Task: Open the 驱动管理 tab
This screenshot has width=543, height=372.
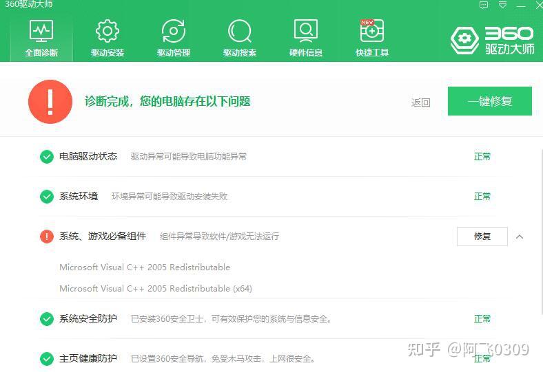Action: [174, 38]
